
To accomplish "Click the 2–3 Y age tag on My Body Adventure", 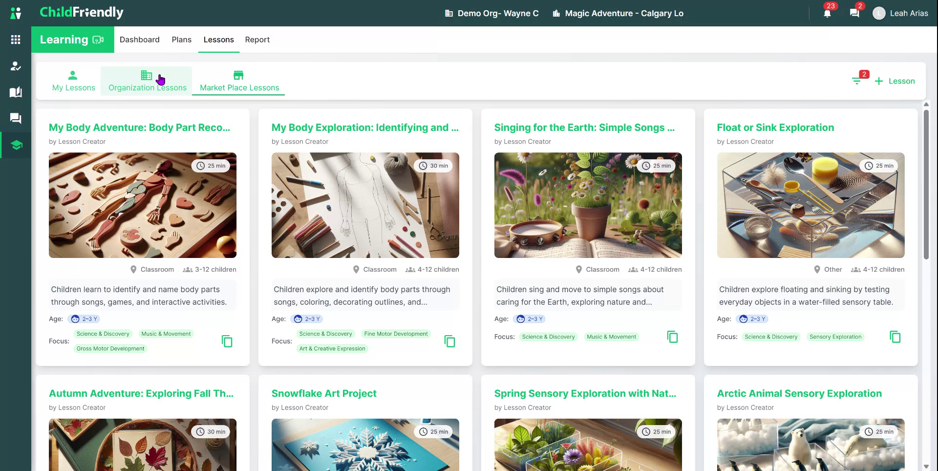I will pos(84,319).
